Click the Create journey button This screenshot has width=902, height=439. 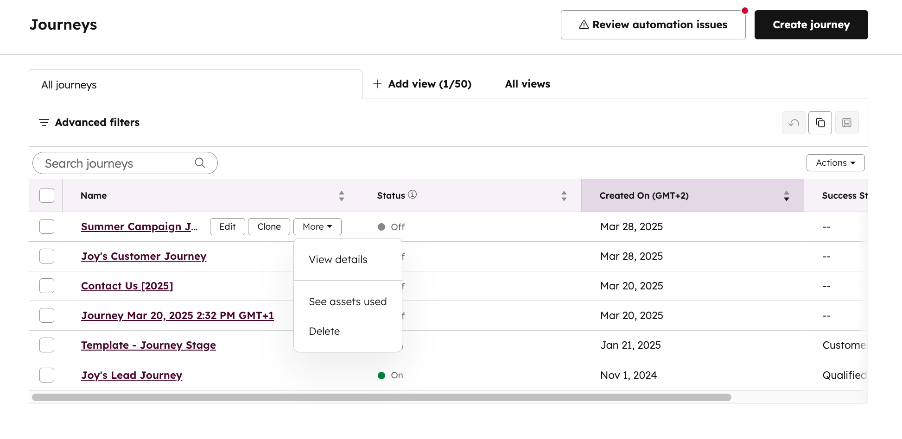[811, 25]
